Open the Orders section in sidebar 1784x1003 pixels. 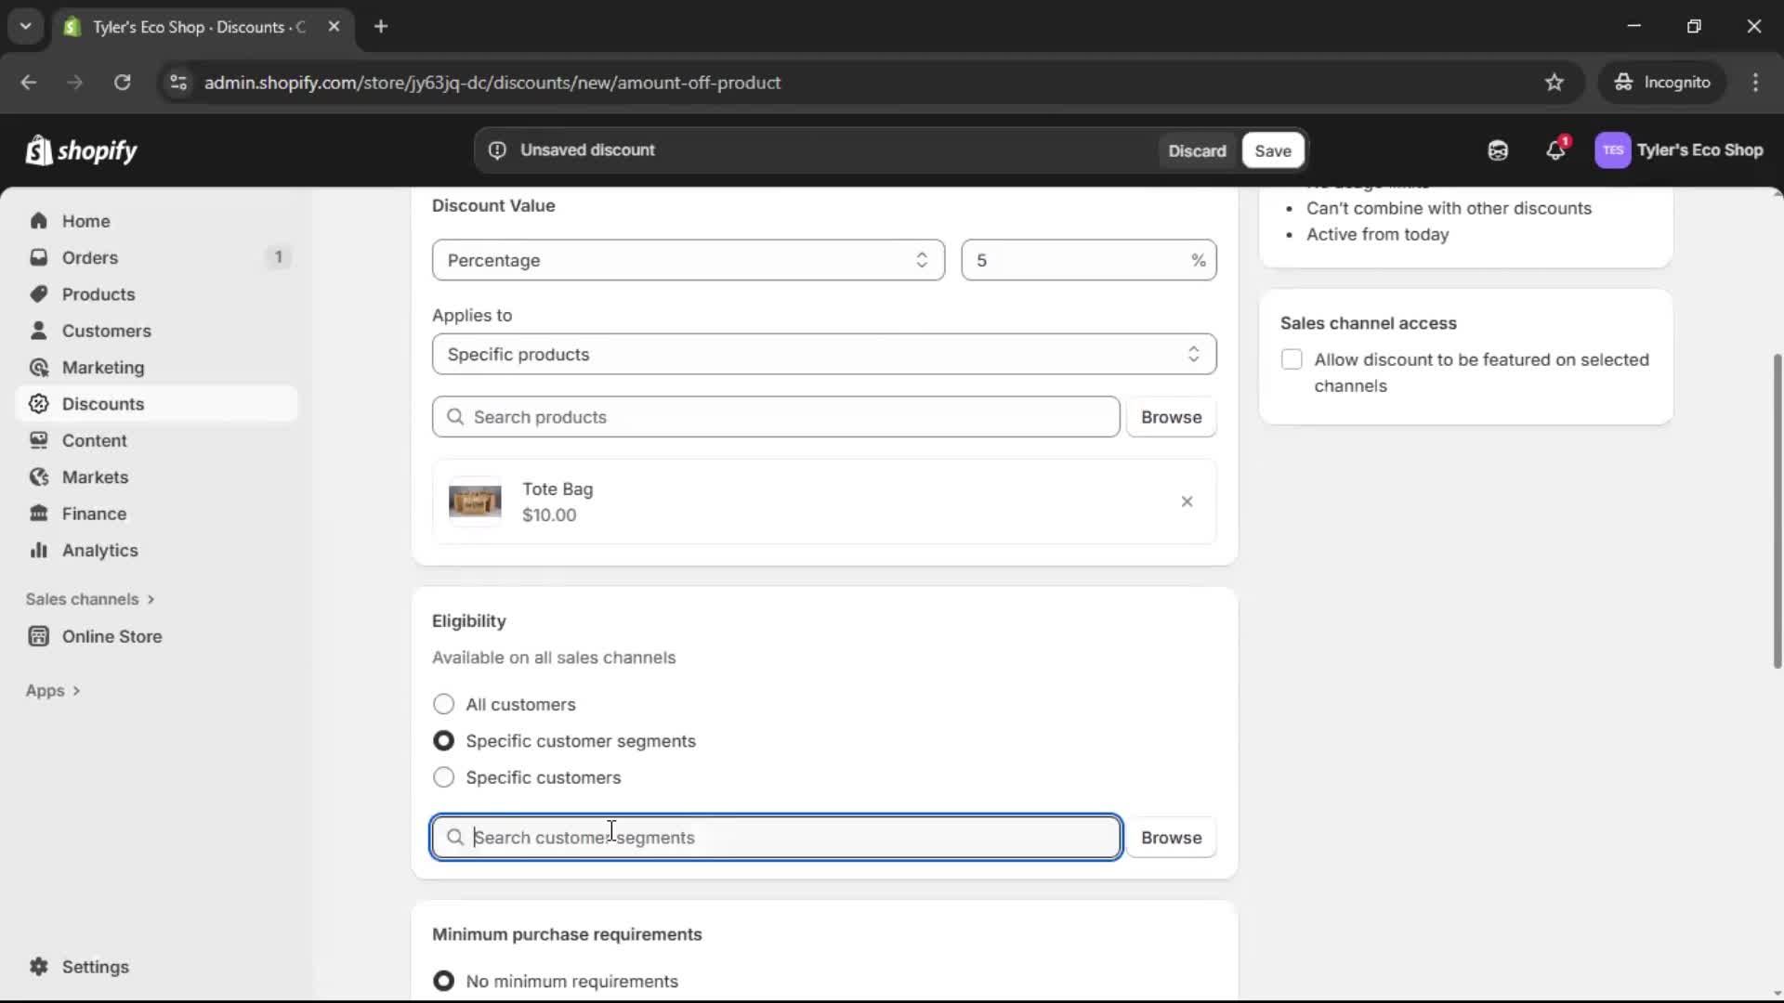[89, 257]
